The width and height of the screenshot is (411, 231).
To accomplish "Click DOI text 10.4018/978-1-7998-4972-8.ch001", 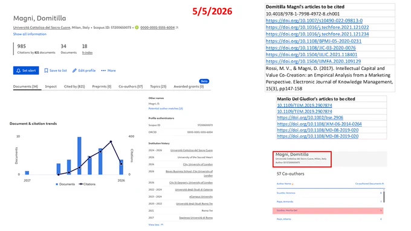I will click(303, 14).
